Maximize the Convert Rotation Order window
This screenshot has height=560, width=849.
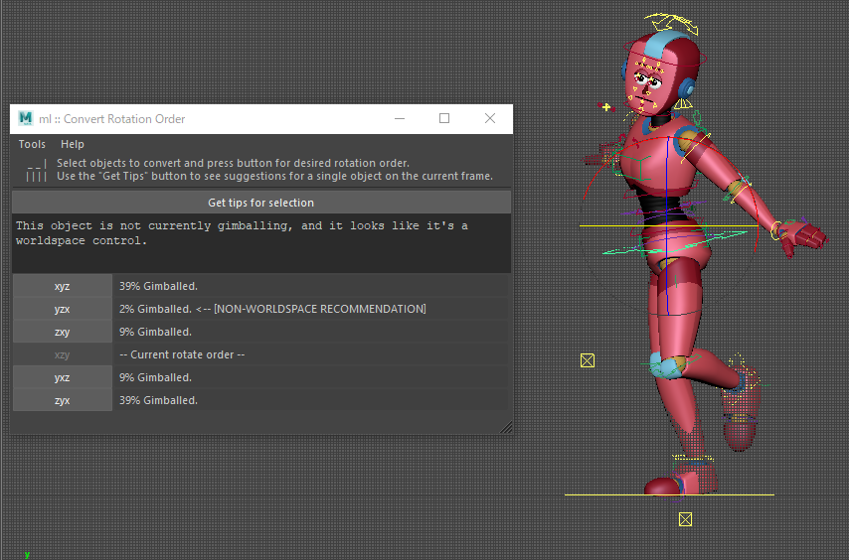coord(444,118)
